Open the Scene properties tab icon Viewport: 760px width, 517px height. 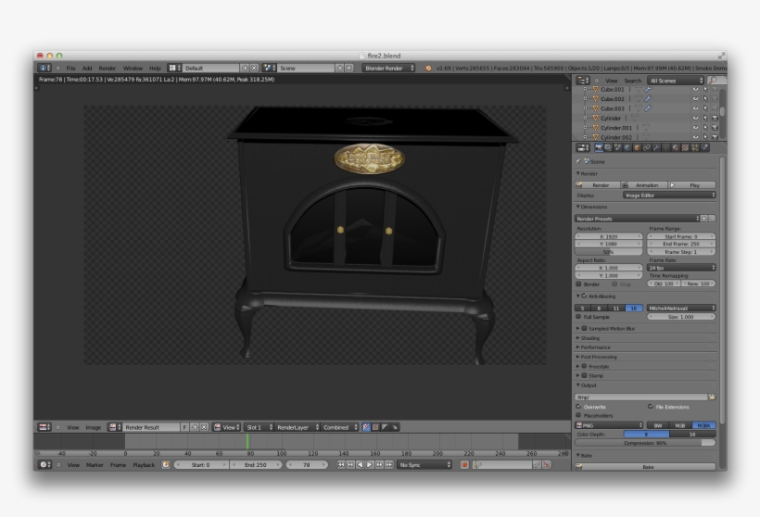coord(618,148)
